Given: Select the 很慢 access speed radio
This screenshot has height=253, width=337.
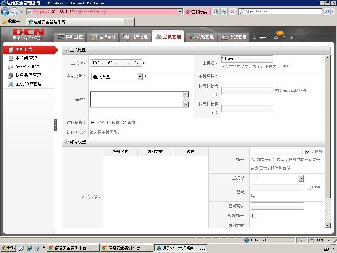Looking at the screenshot, I should pyautogui.click(x=124, y=123).
